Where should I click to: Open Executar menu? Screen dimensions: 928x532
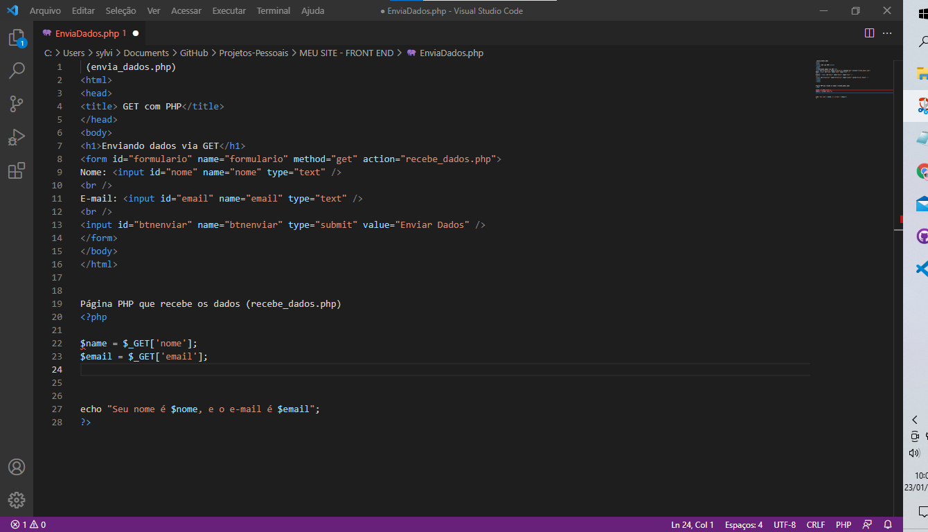pyautogui.click(x=229, y=10)
